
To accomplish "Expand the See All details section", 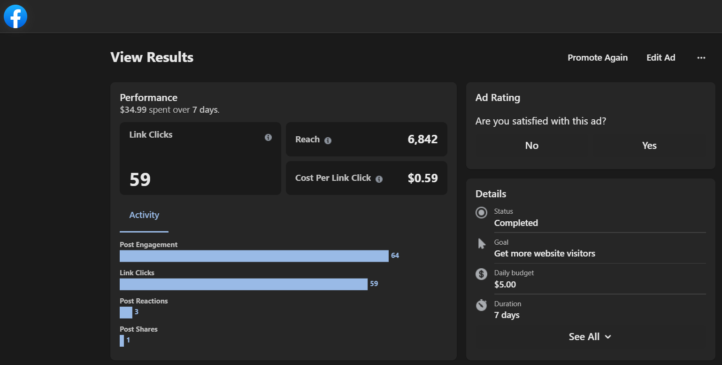I will click(590, 337).
